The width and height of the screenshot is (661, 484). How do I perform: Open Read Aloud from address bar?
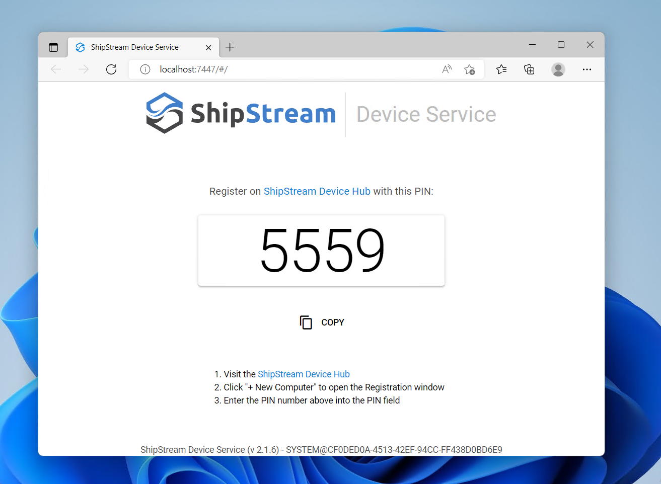[x=447, y=69]
